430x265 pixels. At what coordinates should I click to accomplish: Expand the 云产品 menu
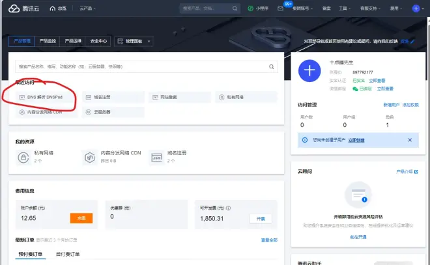click(87, 8)
